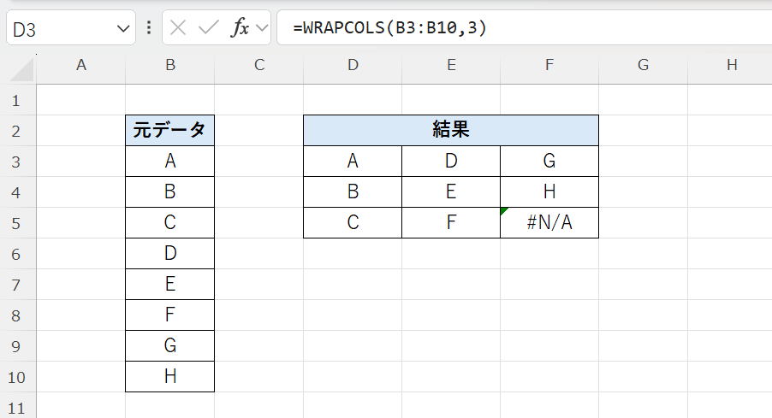
Task: Select column D header
Action: pos(353,65)
